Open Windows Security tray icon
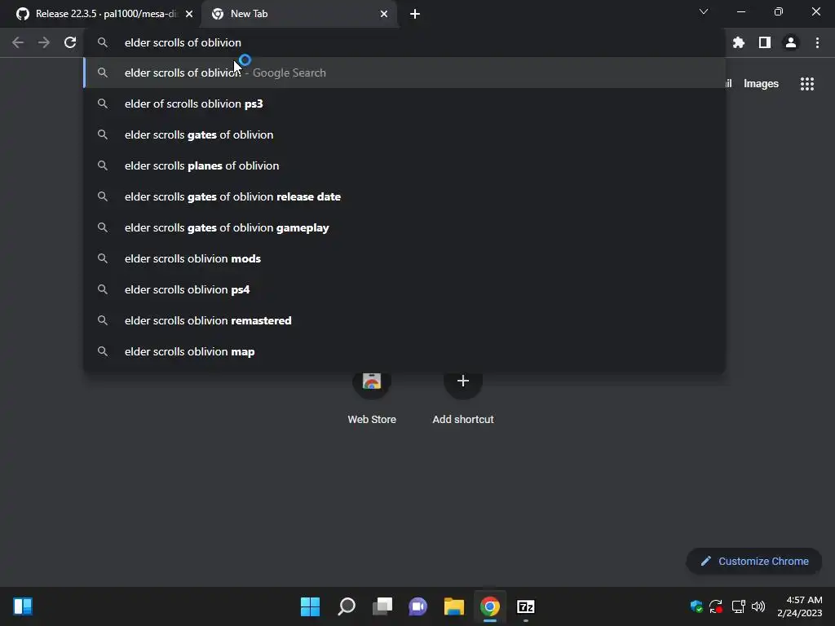The height and width of the screenshot is (626, 835). coord(696,606)
